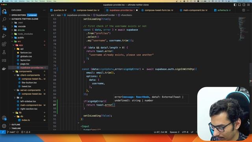
Task: Close the unsaved supabase-provider.tsx tab dot
Action: point(137,10)
